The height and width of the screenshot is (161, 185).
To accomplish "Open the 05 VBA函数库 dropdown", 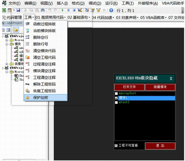I will [x=153, y=17].
